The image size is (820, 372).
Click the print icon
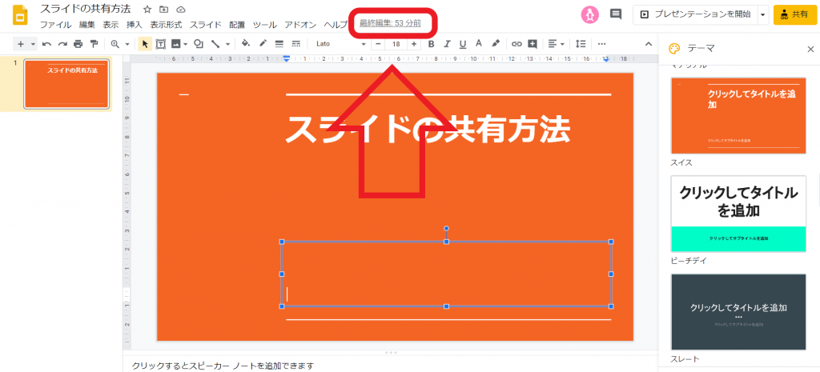point(78,44)
